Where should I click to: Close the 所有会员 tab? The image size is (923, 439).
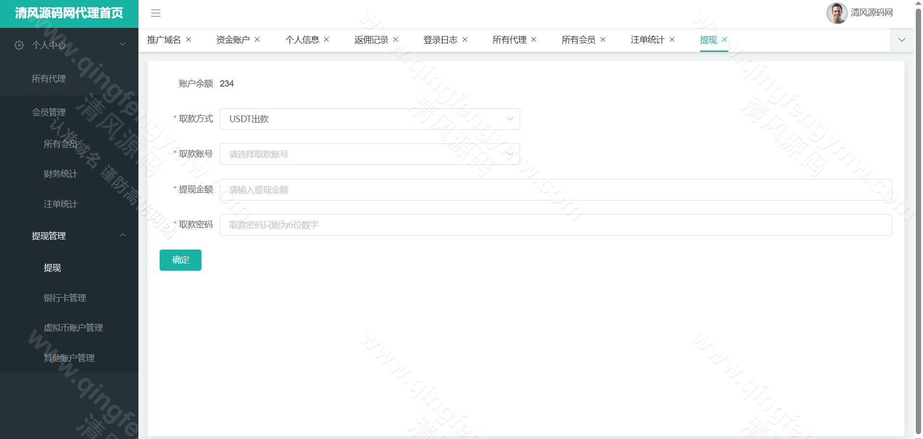603,39
